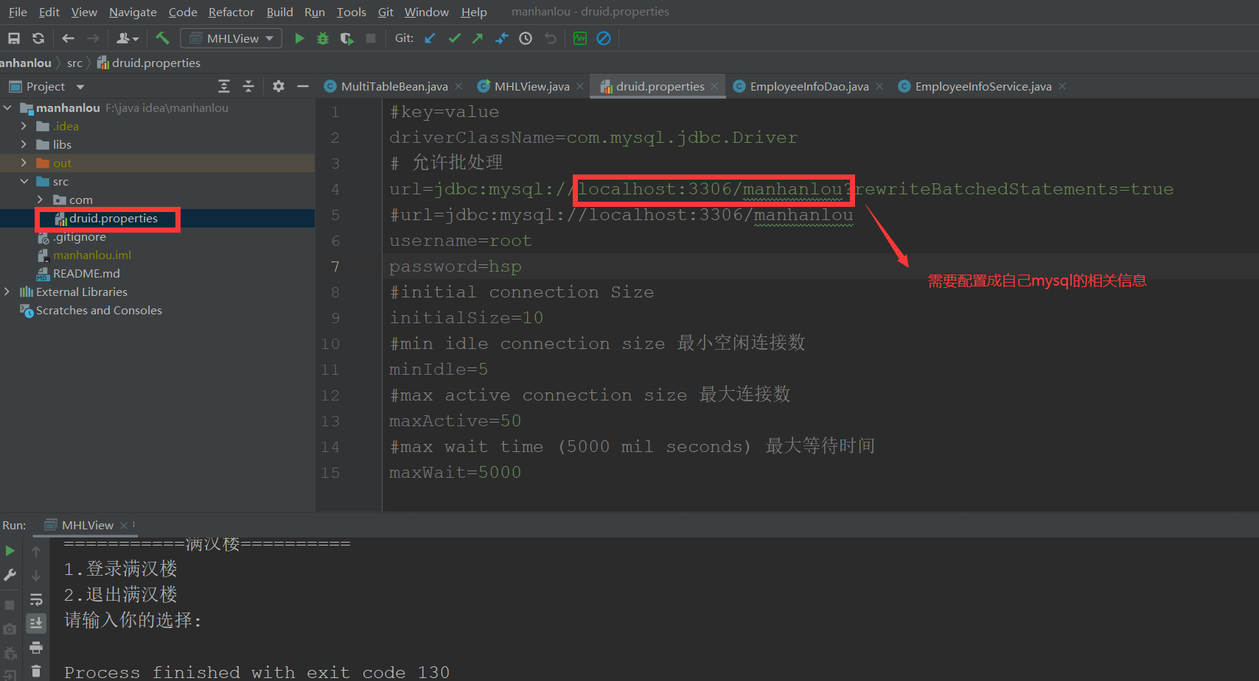Toggle soft-wrap in Run console
Image resolution: width=1259 pixels, height=681 pixels.
click(x=36, y=599)
